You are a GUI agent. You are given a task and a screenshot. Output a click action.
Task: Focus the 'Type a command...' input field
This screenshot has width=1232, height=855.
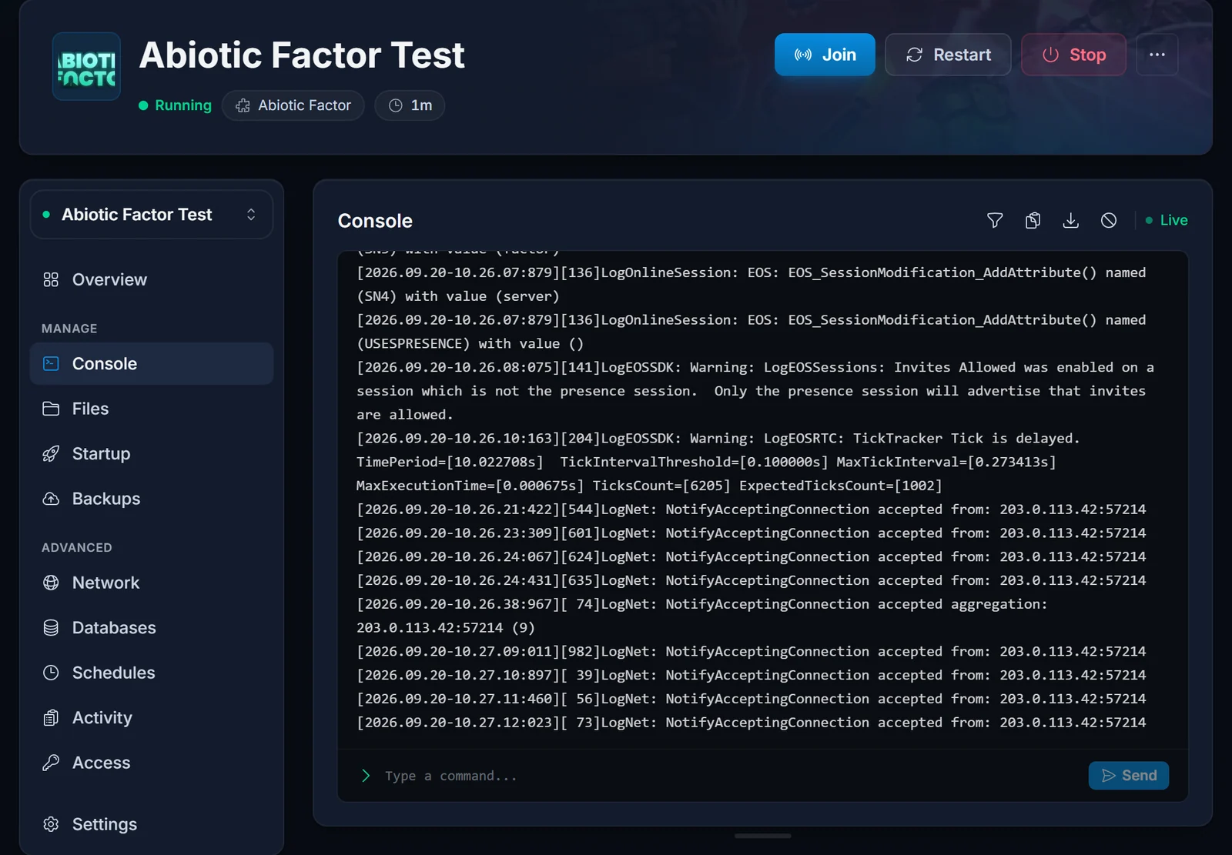[724, 776]
